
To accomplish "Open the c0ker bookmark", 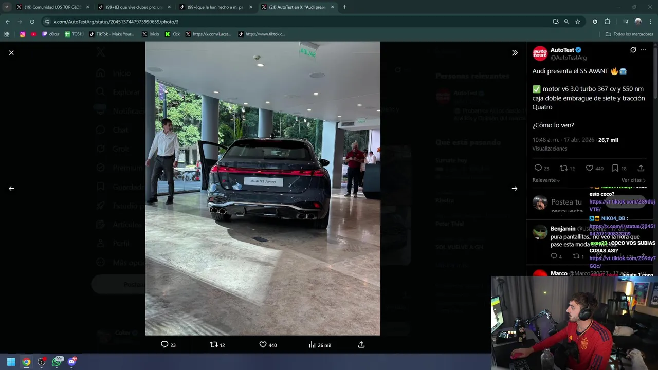I will click(51, 34).
